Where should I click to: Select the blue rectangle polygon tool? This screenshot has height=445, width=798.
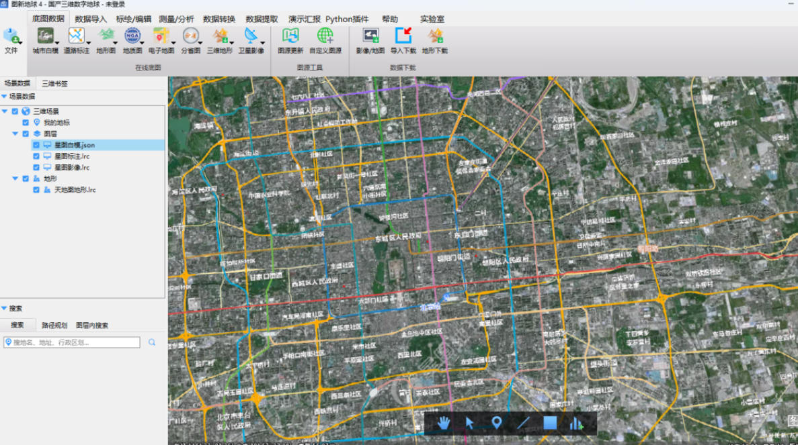(x=550, y=423)
